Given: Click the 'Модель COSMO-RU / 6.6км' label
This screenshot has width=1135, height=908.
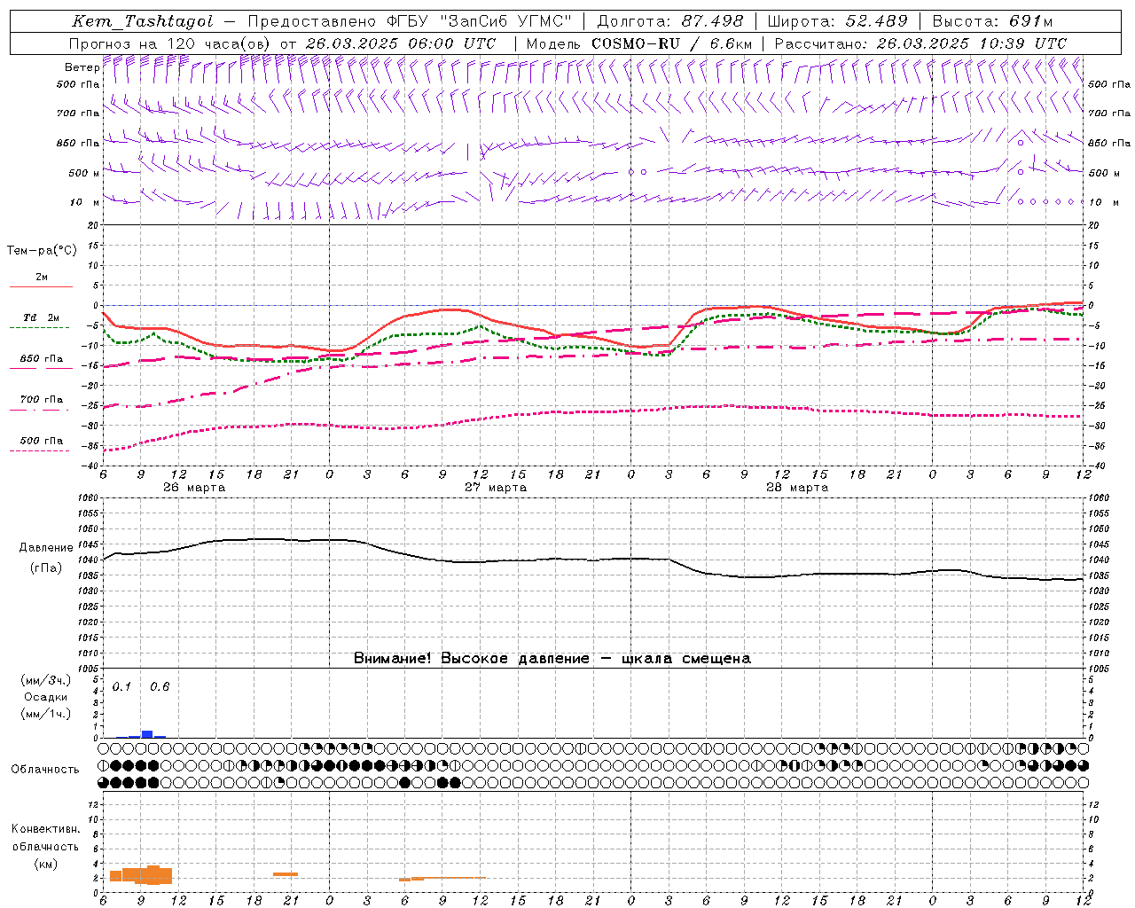Looking at the screenshot, I should [638, 43].
